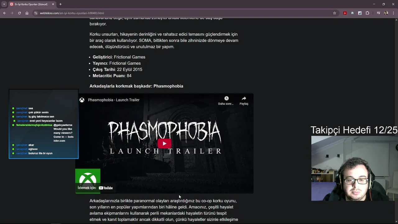Viewport: 398px width, 224px height.
Task: View site information for webtekno.com
Action: [36, 13]
